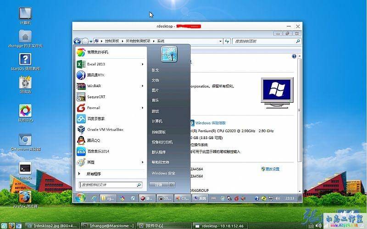
Task: Expand the WinRAR submenu arrow
Action: pyautogui.click(x=142, y=86)
